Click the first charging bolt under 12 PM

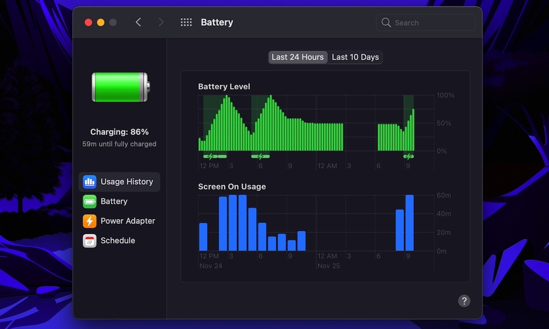point(210,156)
